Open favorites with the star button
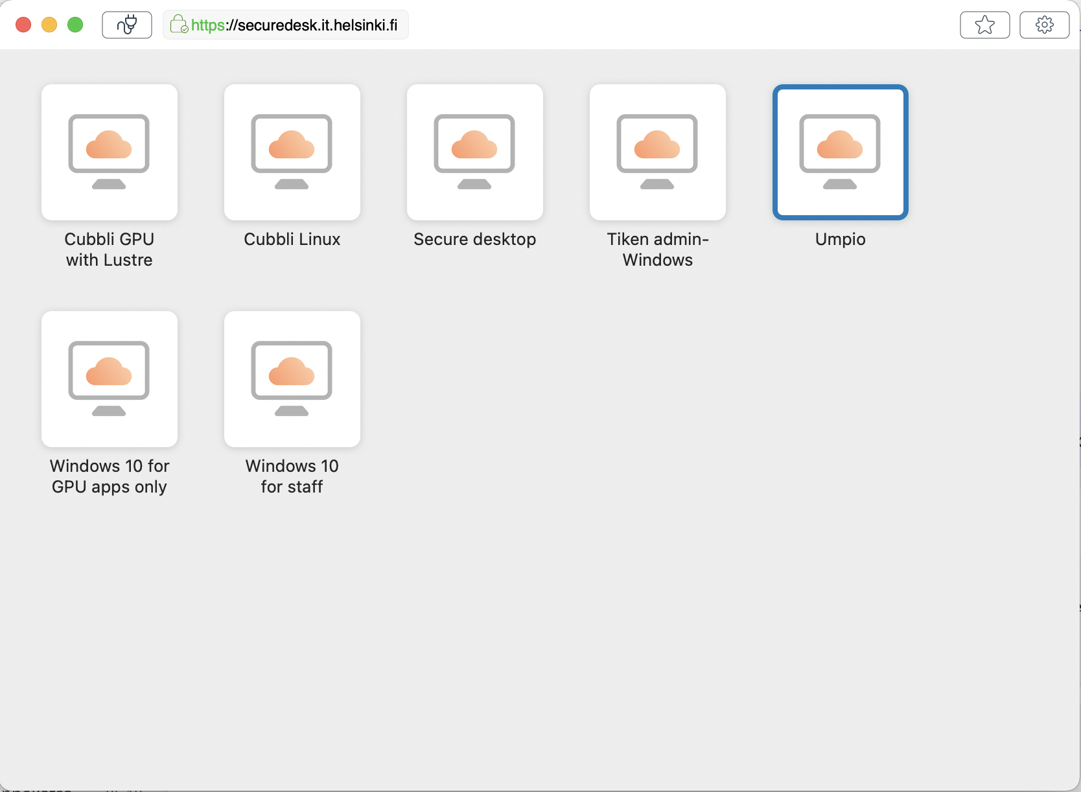The width and height of the screenshot is (1081, 792). click(985, 25)
